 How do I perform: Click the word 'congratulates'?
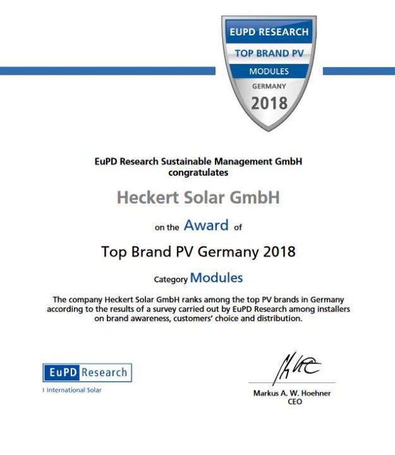pyautogui.click(x=198, y=173)
